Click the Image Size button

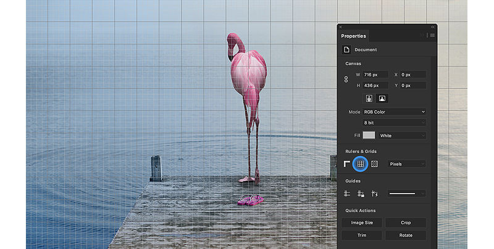(x=361, y=222)
